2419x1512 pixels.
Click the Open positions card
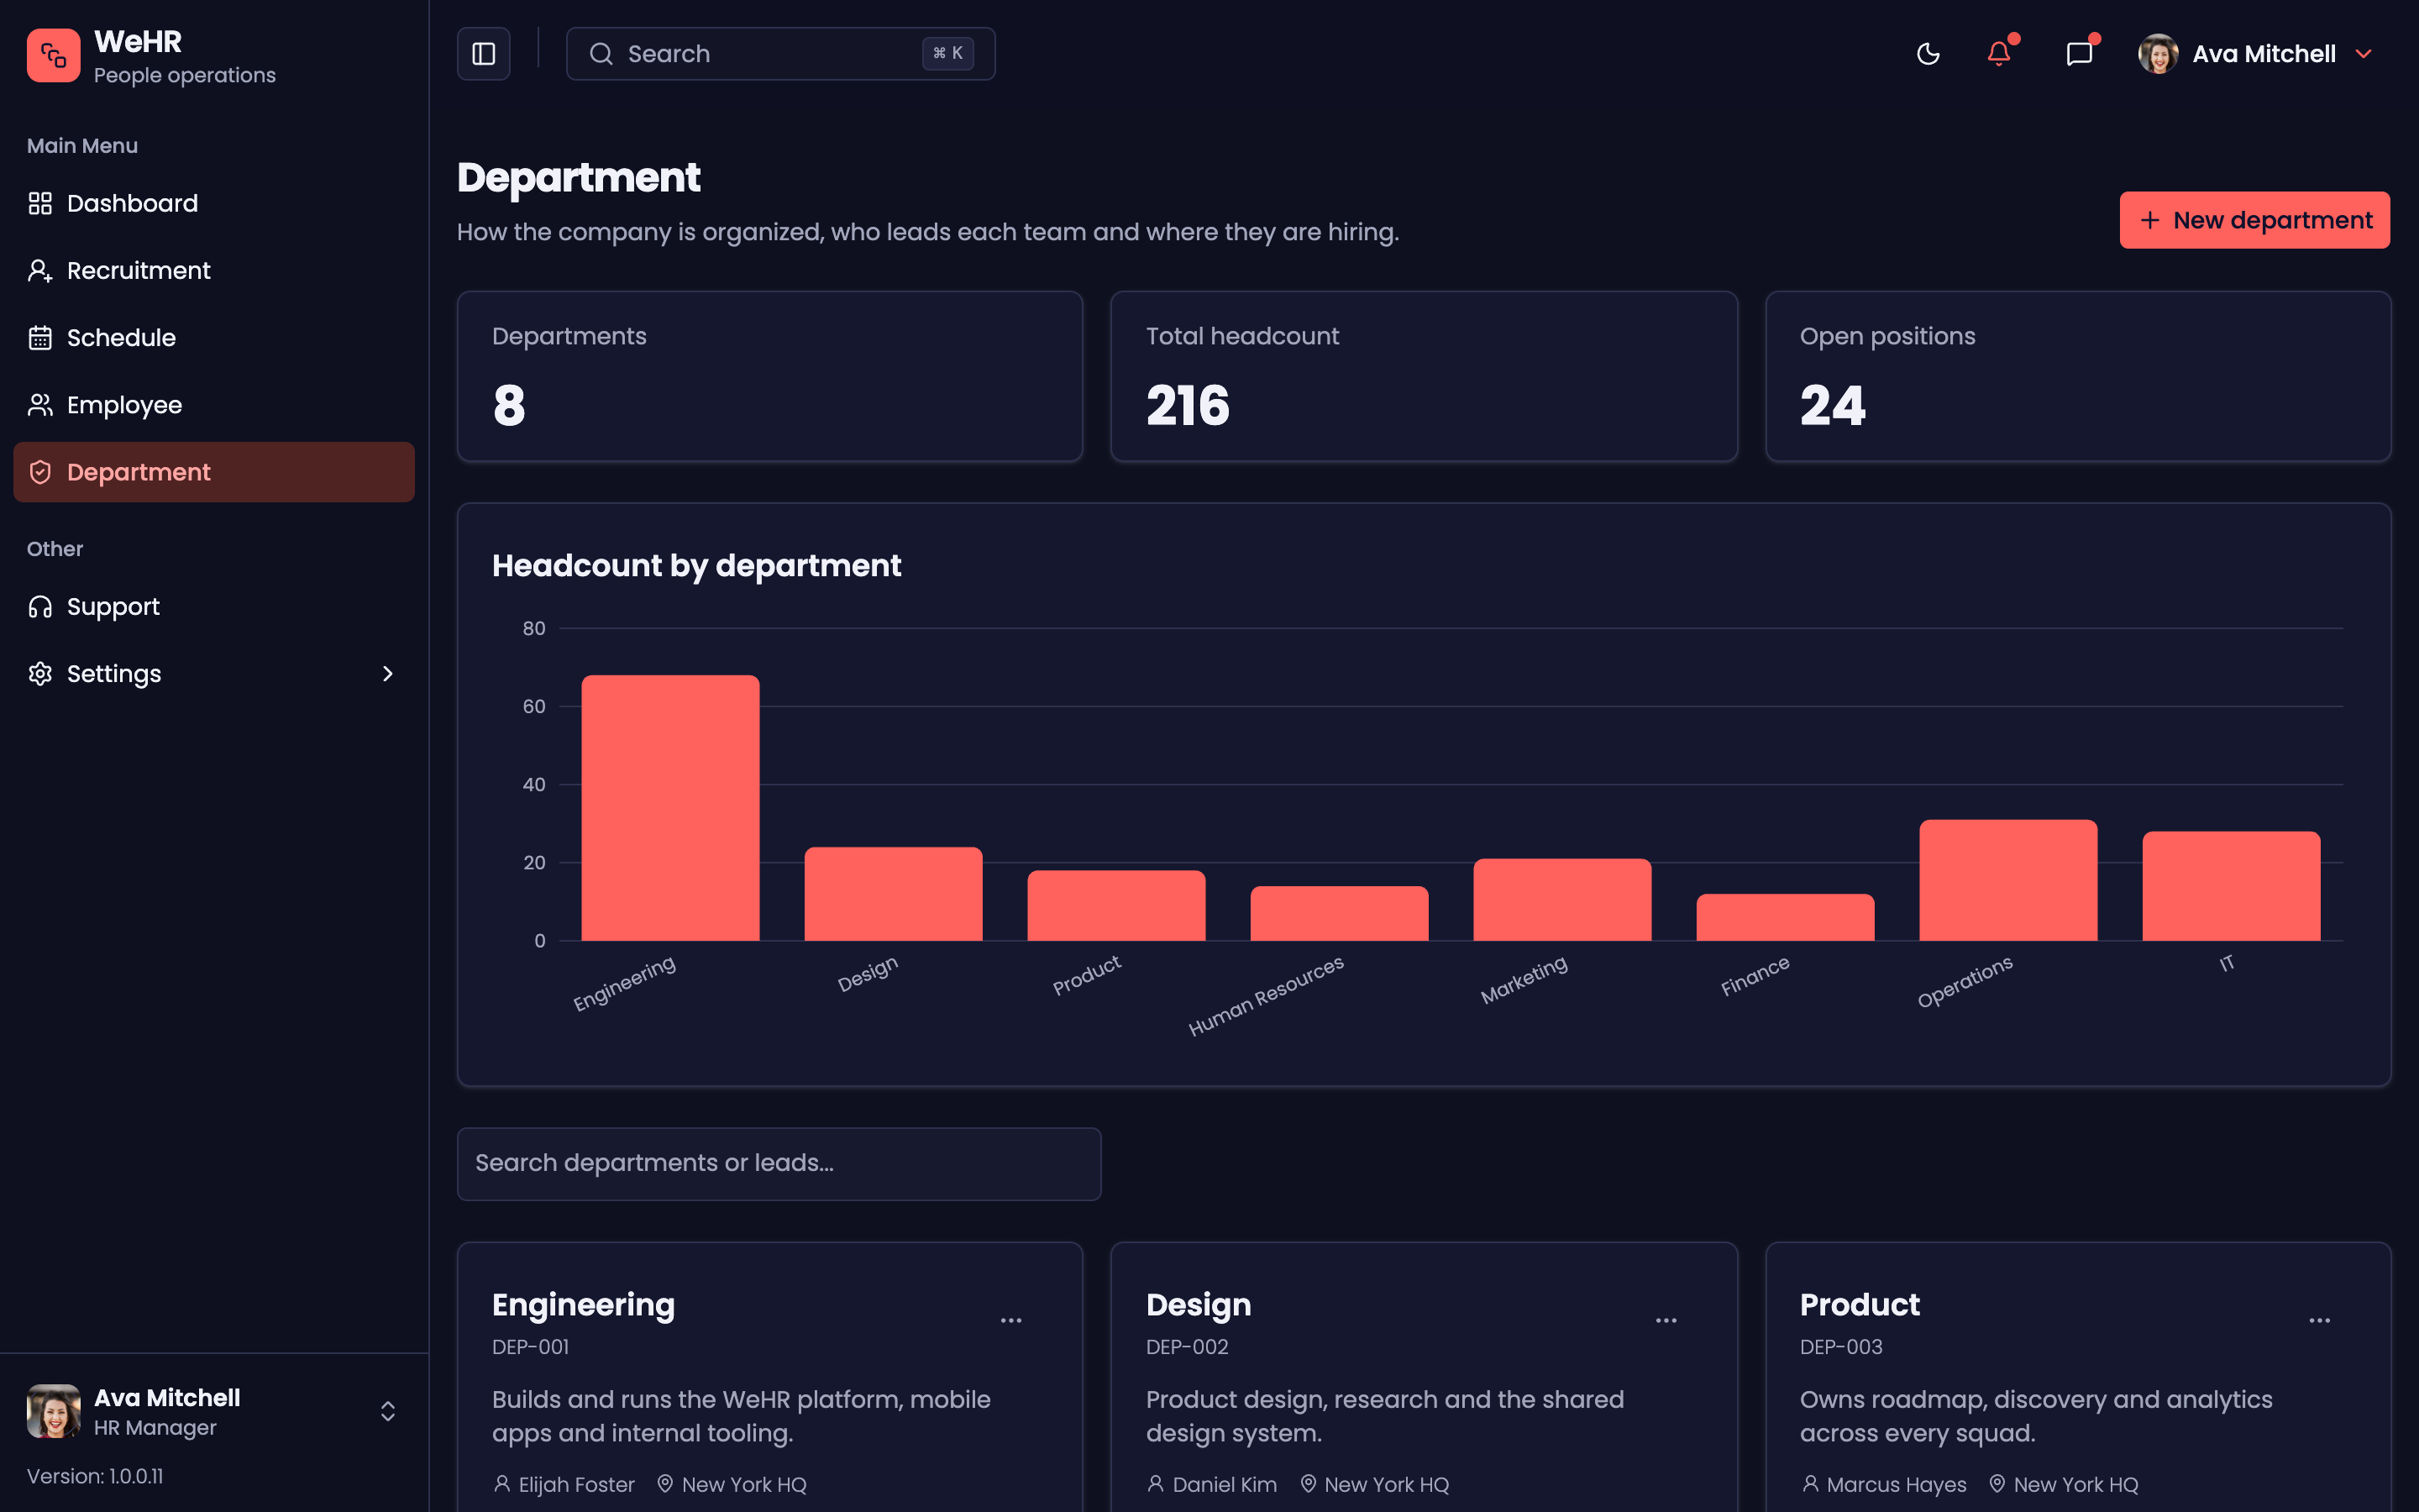click(x=2078, y=377)
